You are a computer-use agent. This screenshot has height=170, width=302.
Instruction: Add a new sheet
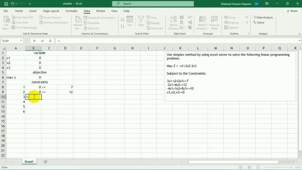point(45,161)
